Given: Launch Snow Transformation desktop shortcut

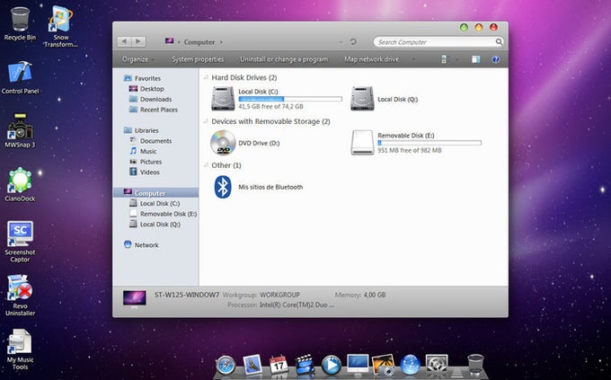Looking at the screenshot, I should [x=61, y=27].
